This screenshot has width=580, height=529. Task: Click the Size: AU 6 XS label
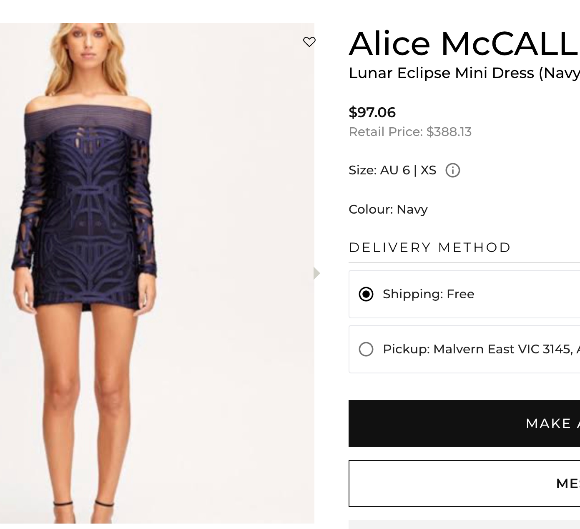coord(392,170)
